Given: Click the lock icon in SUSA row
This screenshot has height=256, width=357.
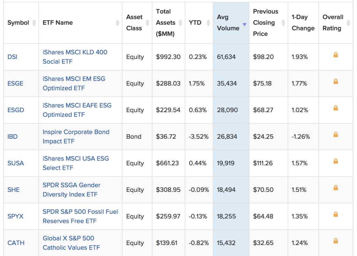Looking at the screenshot, I should point(336,161).
